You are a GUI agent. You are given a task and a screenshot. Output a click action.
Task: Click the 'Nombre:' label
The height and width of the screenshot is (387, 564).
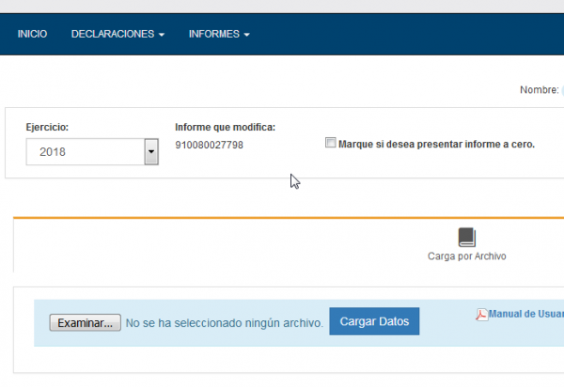[x=539, y=90]
